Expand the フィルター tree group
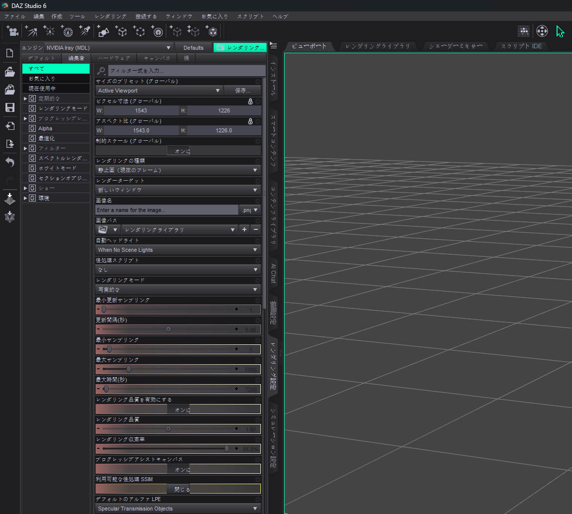The width and height of the screenshot is (572, 514). 25,148
